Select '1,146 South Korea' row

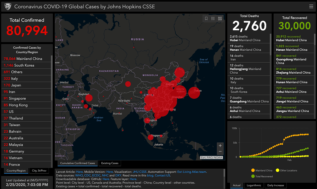click(x=26, y=65)
